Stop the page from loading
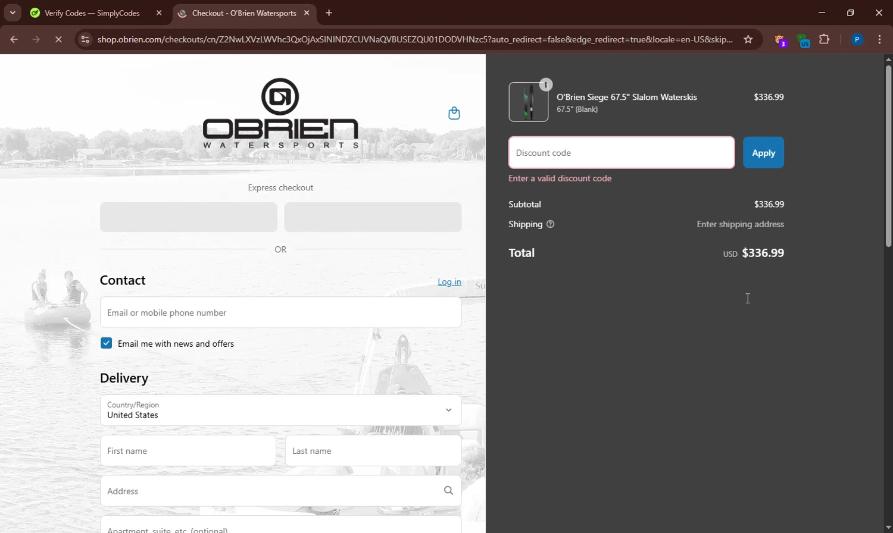Viewport: 893px width, 533px height. pyautogui.click(x=58, y=40)
